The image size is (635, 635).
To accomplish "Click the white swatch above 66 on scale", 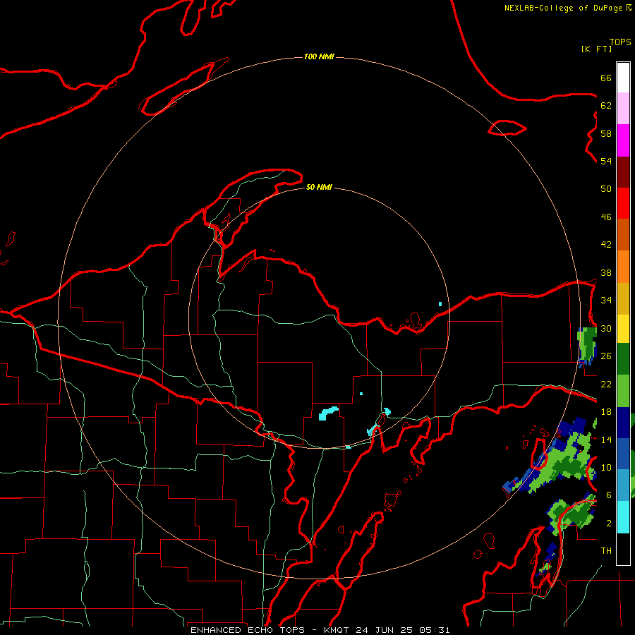I will coord(623,78).
